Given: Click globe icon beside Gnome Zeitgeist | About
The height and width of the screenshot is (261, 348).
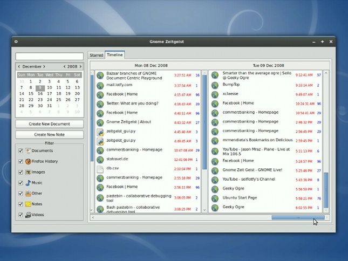Looking at the screenshot, I should (100, 122).
